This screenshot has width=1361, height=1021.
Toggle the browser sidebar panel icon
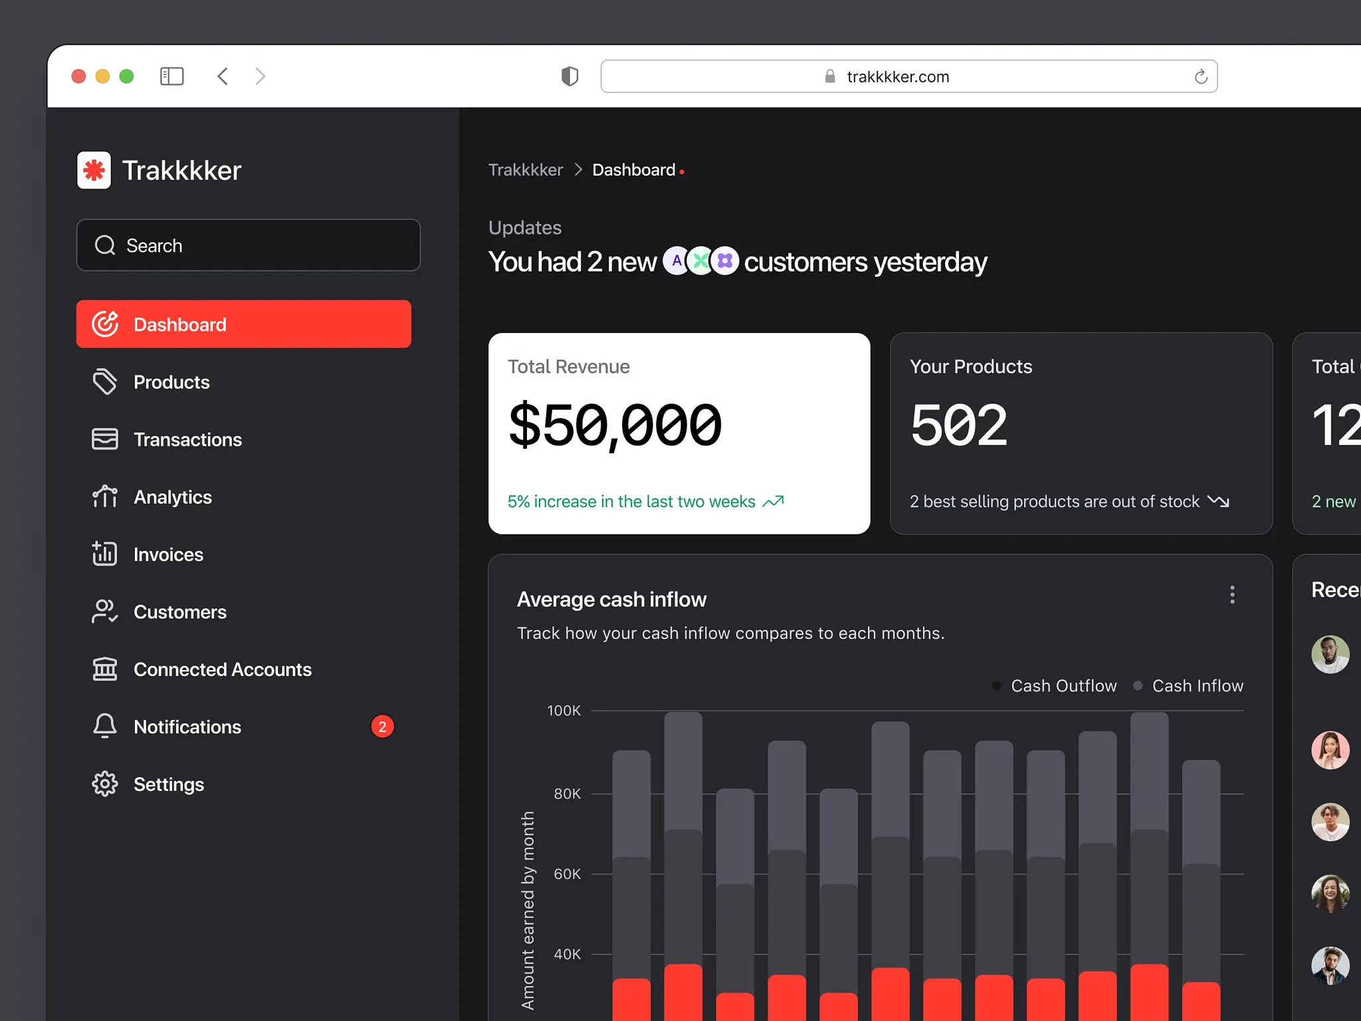click(172, 76)
